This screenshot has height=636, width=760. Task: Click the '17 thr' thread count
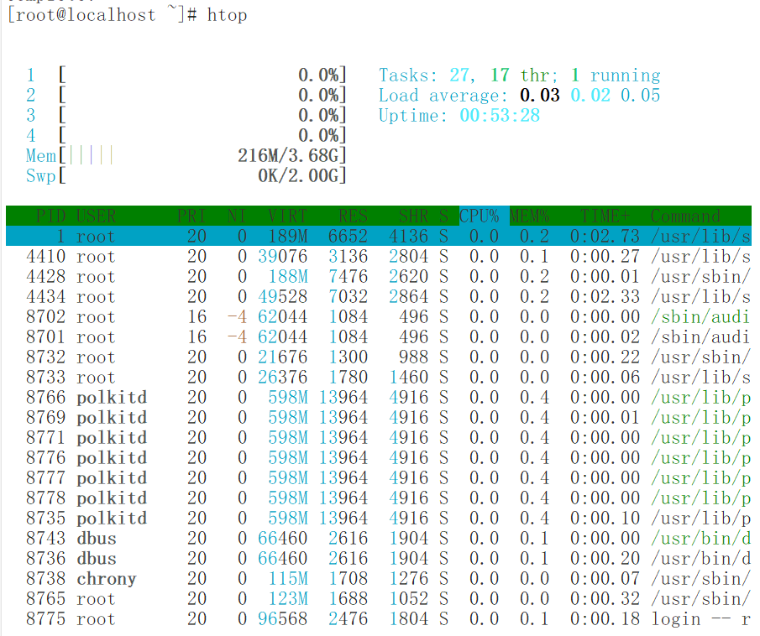[x=524, y=75]
